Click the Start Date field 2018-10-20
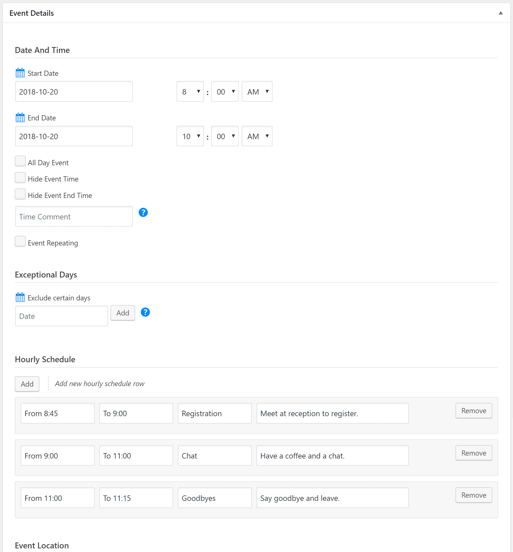The width and height of the screenshot is (513, 552). click(74, 91)
